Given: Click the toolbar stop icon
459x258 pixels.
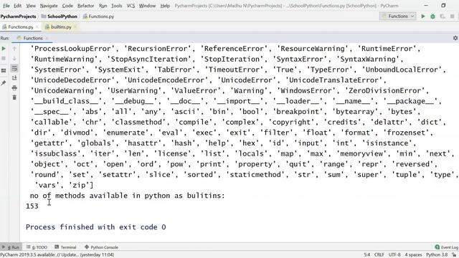Looking at the screenshot, I should pos(453,16).
